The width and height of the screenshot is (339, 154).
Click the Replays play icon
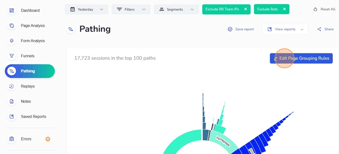click(x=12, y=86)
